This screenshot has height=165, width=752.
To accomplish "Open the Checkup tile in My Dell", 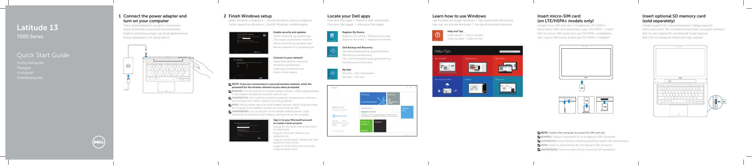I will coord(373,99).
